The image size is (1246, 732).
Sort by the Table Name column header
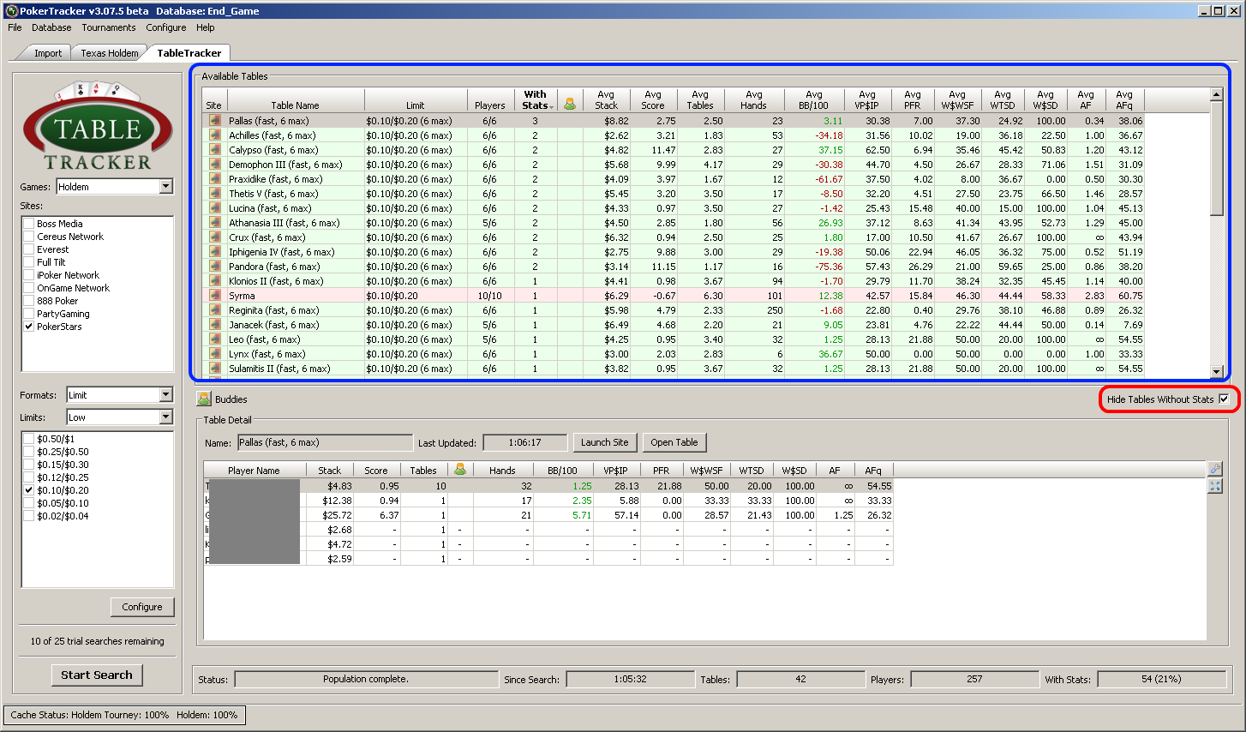click(296, 99)
